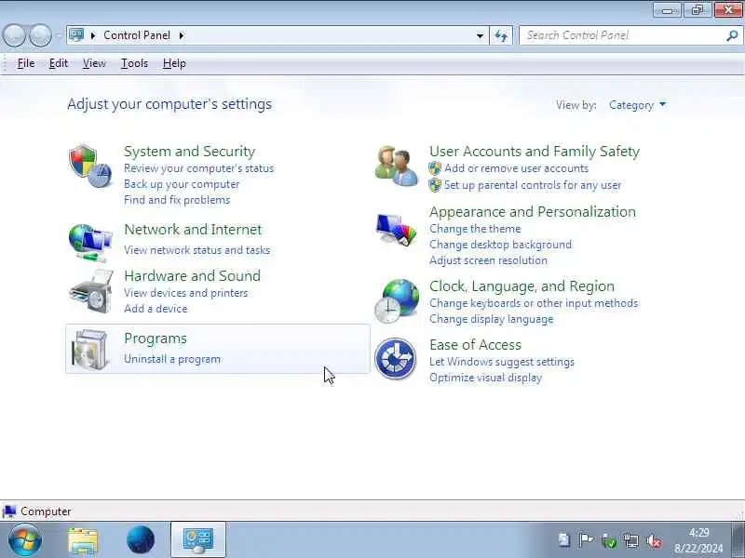The width and height of the screenshot is (745, 558).
Task: Click Adjust screen resolution
Action: [x=488, y=260]
